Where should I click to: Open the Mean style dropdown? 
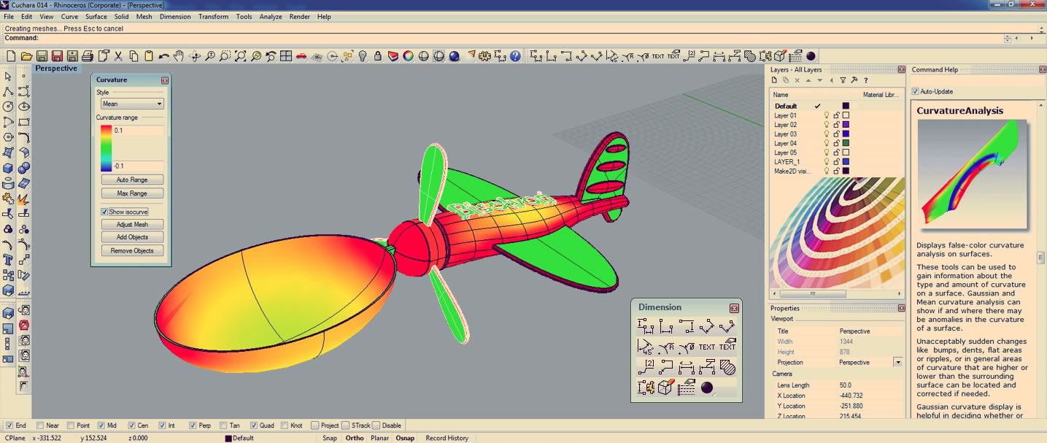[132, 104]
